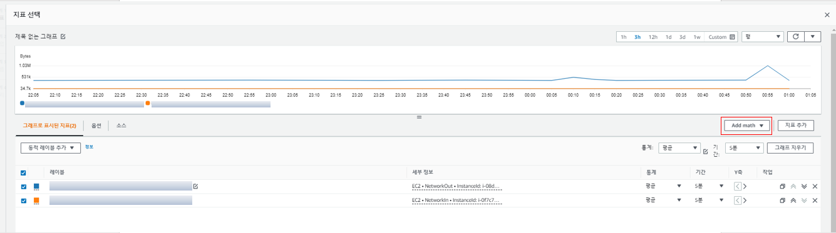Move the NetworkIn metric row down
Viewport: 836px width, 233px height.
pyautogui.click(x=804, y=201)
